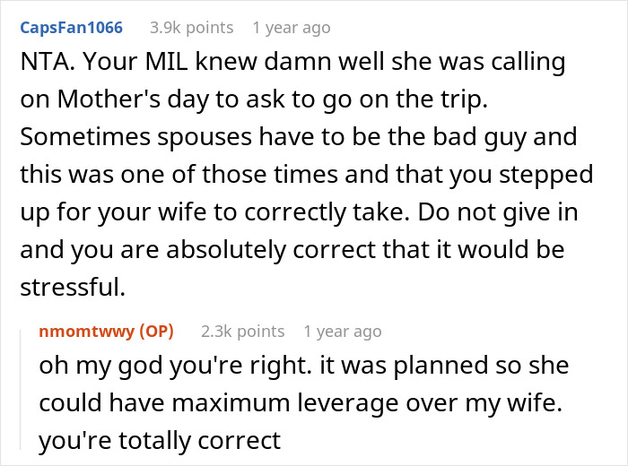Click the (OP) tag beside nmomtwwy

point(157,332)
